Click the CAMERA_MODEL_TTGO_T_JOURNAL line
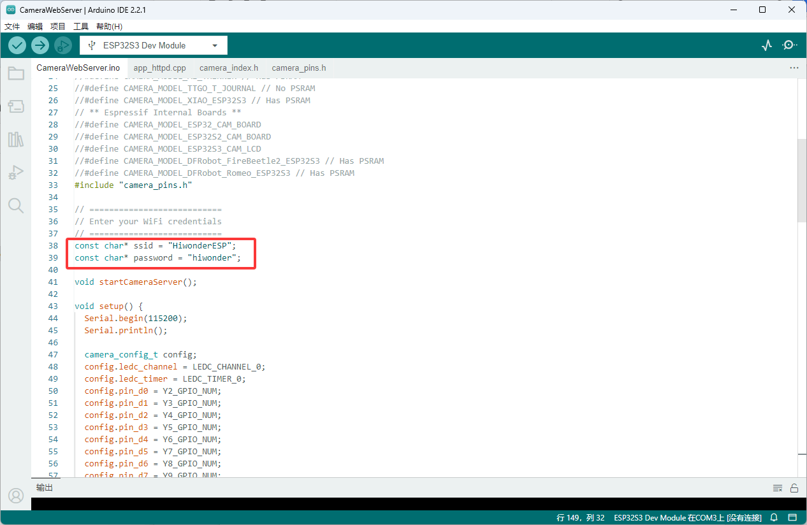Image resolution: width=807 pixels, height=525 pixels. pos(195,88)
